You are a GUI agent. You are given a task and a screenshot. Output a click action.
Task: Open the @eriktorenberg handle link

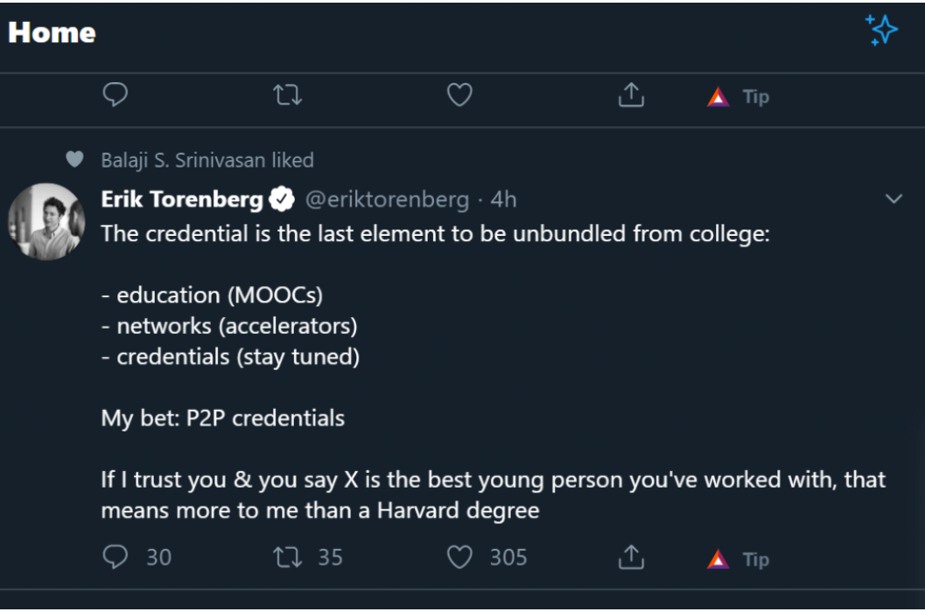386,200
